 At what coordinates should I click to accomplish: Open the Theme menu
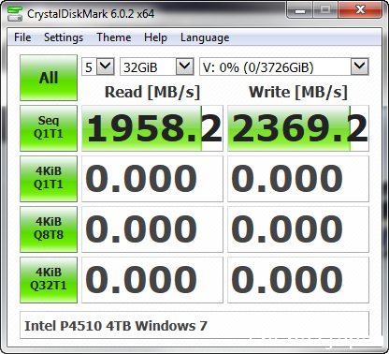click(114, 37)
